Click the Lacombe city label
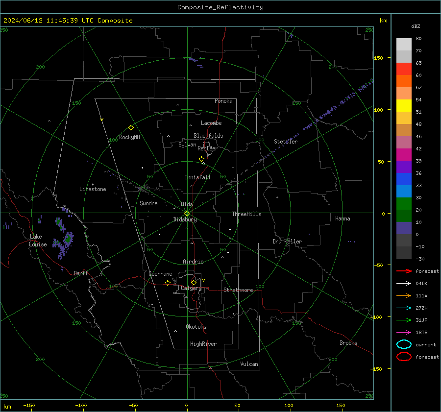 (211, 123)
